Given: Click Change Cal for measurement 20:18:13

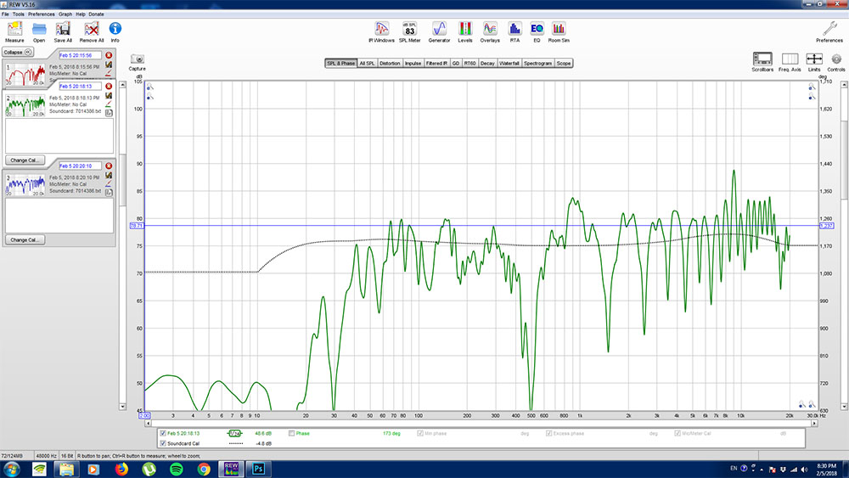Looking at the screenshot, I should pos(25,160).
